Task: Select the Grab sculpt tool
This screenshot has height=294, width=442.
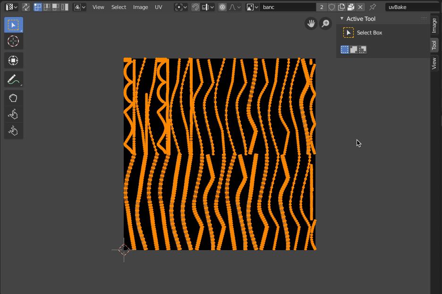Action: point(13,98)
